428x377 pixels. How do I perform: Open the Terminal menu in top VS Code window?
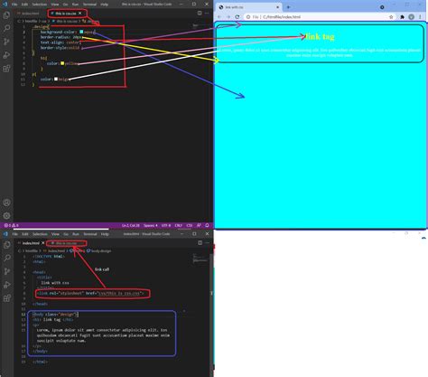pyautogui.click(x=89, y=5)
